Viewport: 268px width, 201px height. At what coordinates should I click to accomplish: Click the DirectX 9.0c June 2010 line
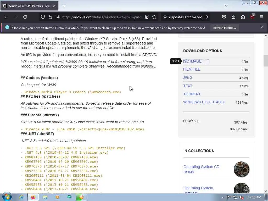tap(82, 129)
